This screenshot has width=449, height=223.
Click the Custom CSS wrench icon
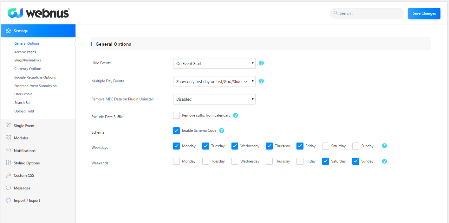pyautogui.click(x=9, y=175)
